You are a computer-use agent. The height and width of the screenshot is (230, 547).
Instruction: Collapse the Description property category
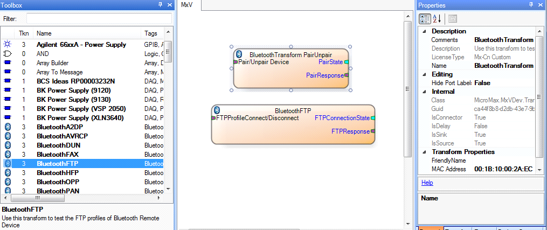coord(425,31)
